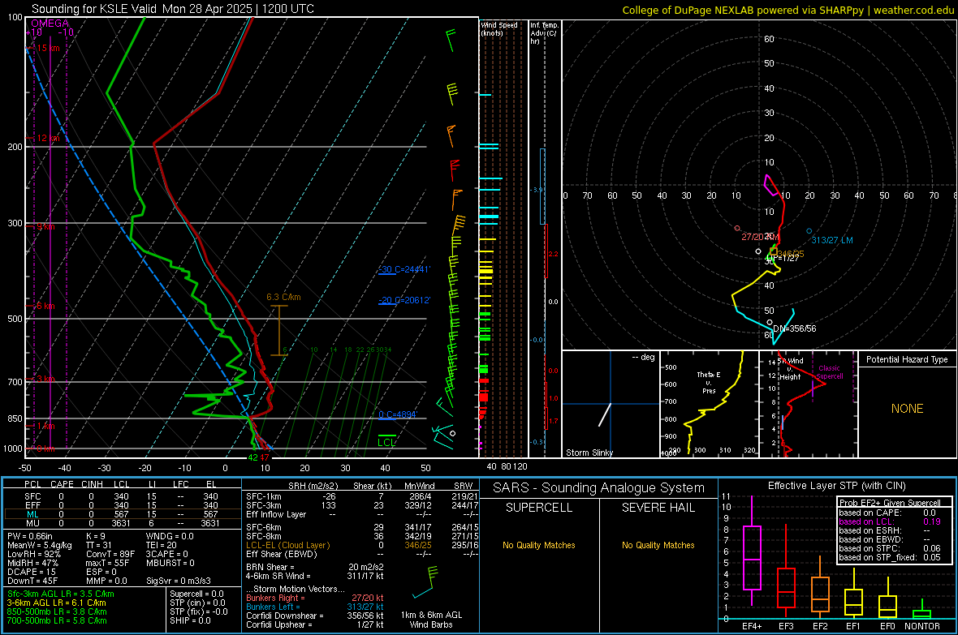Click the 'SARS - Sounding Analogue System' heading
The width and height of the screenshot is (958, 635).
tap(599, 488)
